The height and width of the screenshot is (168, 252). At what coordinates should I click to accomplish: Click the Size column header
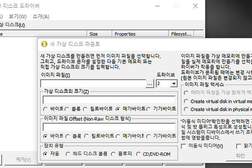[94, 34]
